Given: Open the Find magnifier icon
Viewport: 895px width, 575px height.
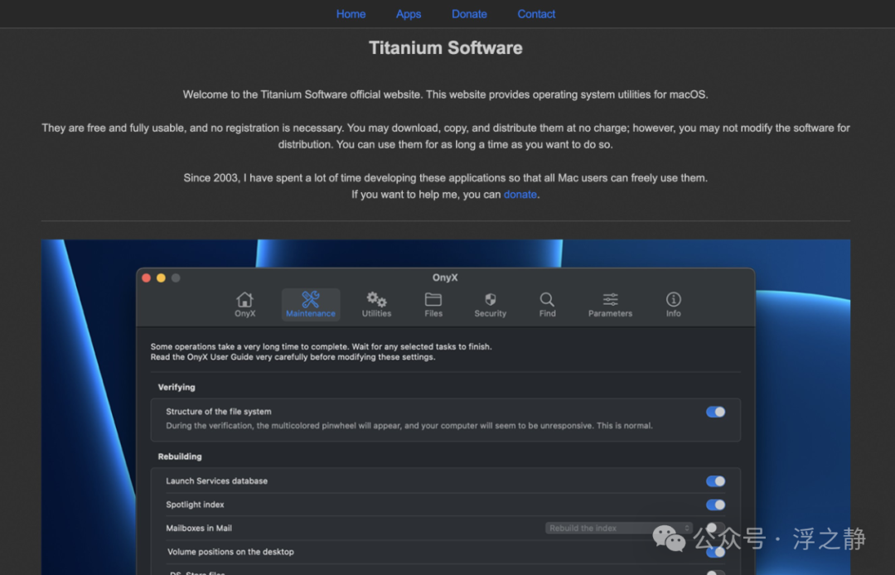Looking at the screenshot, I should [x=547, y=305].
